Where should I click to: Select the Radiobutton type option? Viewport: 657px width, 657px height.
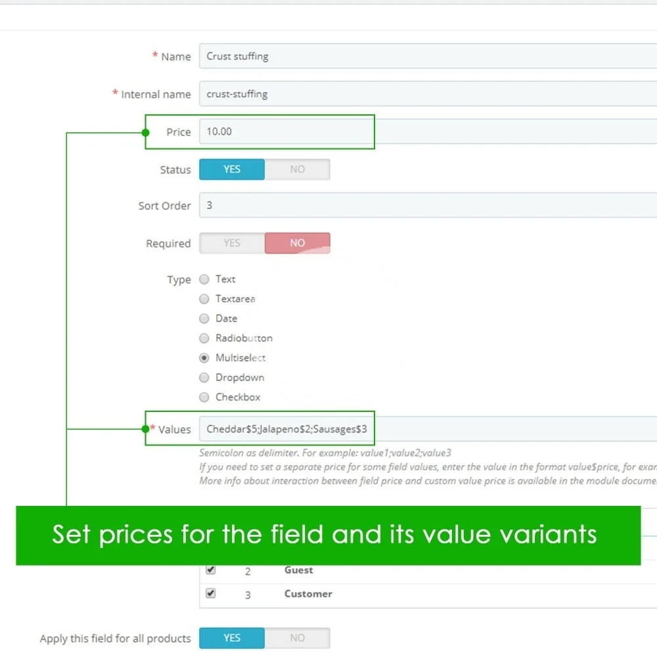[x=204, y=338]
